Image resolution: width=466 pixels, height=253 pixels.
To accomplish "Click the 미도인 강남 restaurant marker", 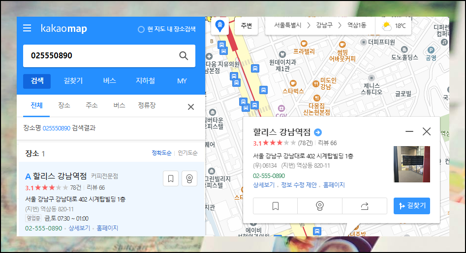I will (x=315, y=84).
